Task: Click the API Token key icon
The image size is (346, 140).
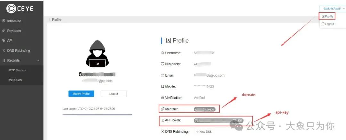Action: tap(163, 120)
